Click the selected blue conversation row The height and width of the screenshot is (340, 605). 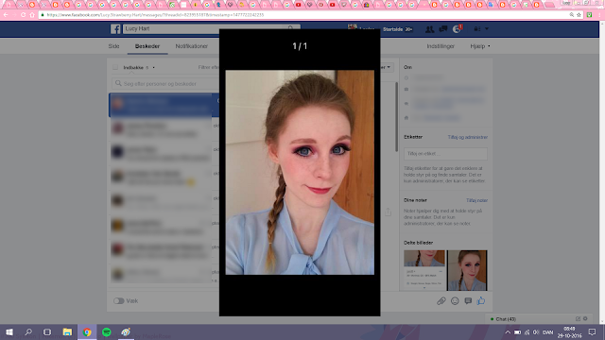[x=164, y=105]
